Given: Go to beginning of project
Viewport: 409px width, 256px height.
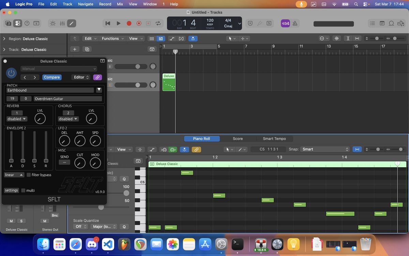Looking at the screenshot, I should coord(108,24).
